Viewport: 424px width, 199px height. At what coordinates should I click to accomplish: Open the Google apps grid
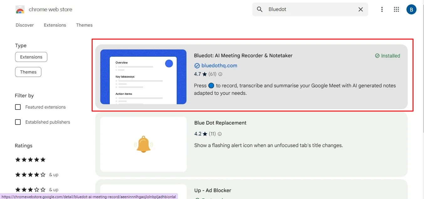coord(396,9)
